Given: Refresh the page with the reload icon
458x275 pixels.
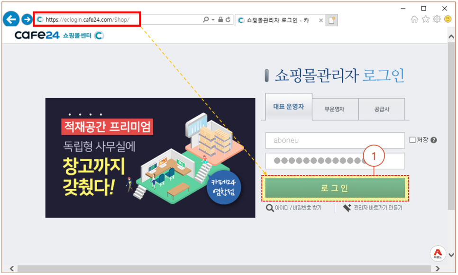Looking at the screenshot, I should (228, 19).
